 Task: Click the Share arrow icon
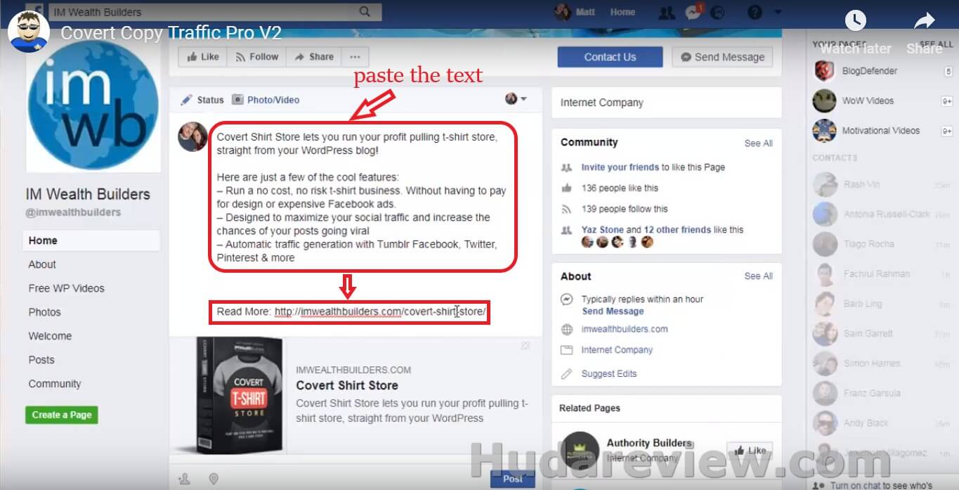click(924, 21)
